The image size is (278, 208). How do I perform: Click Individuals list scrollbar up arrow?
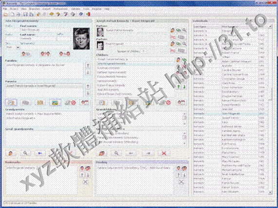(270, 27)
